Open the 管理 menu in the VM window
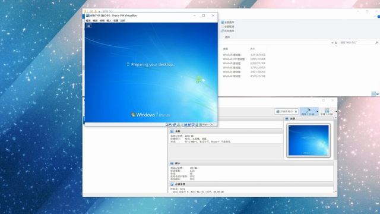Screen dimensions: 380x214 pyautogui.click(x=88, y=21)
